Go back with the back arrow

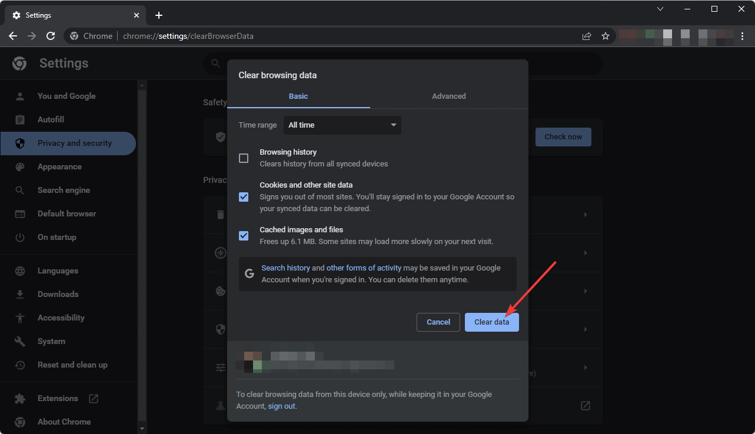click(x=13, y=36)
